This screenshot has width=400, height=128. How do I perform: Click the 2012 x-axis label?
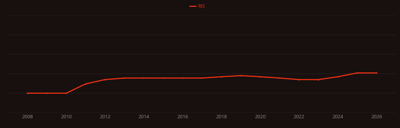[105, 117]
